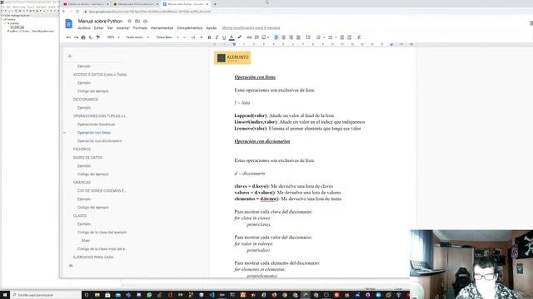Image resolution: width=533 pixels, height=299 pixels.
Task: Click the add comment icon
Action: [x=257, y=37]
